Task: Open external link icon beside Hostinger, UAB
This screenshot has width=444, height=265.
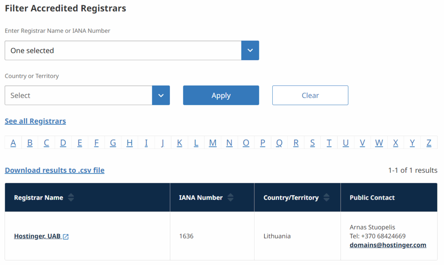Action: point(66,237)
